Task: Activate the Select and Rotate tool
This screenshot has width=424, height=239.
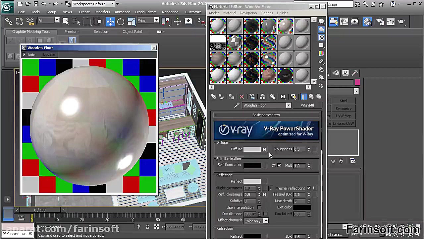Action: [x=121, y=22]
